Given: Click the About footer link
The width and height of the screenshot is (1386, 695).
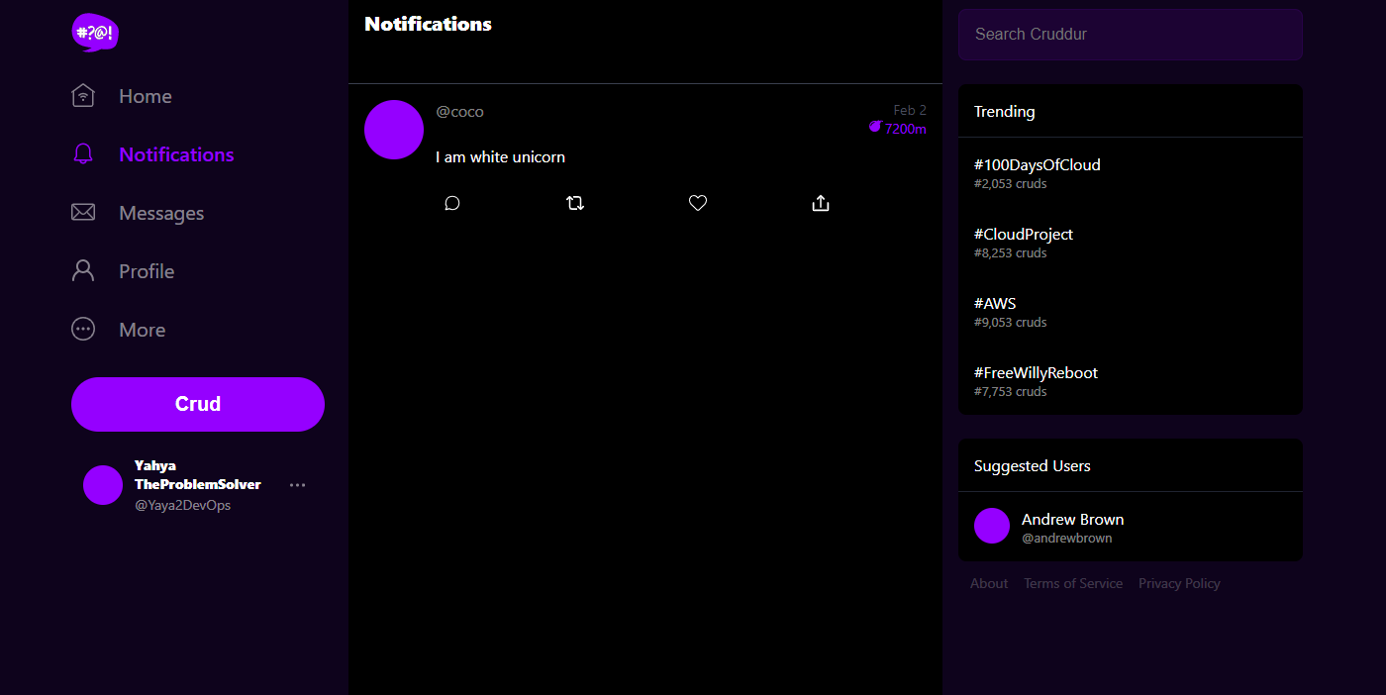Looking at the screenshot, I should pos(989,583).
